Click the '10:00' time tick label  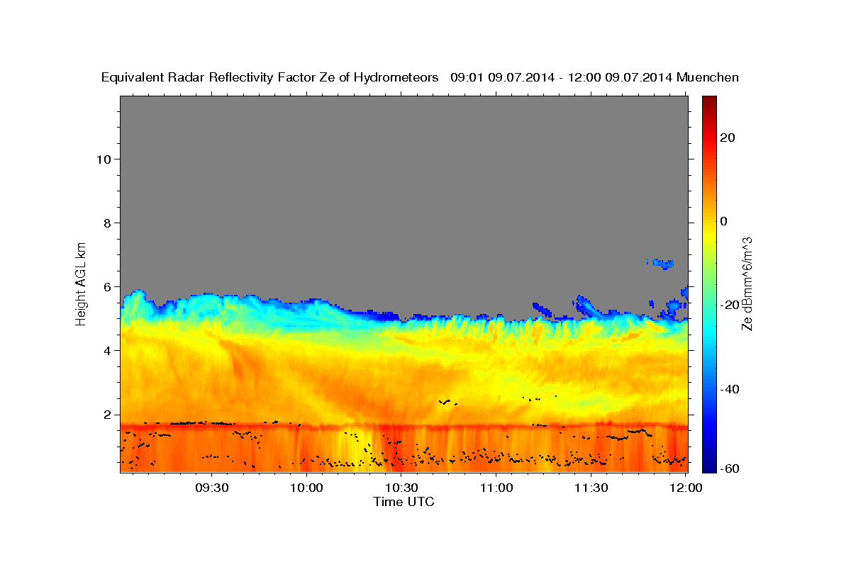click(x=307, y=488)
